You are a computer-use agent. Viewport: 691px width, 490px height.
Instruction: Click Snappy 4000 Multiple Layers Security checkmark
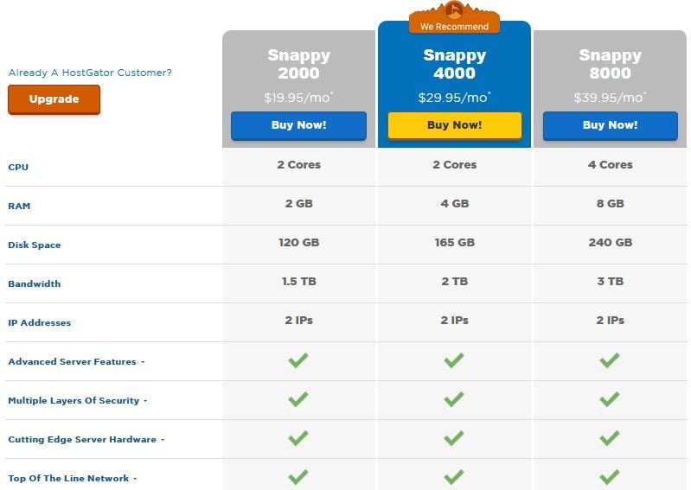tap(454, 399)
